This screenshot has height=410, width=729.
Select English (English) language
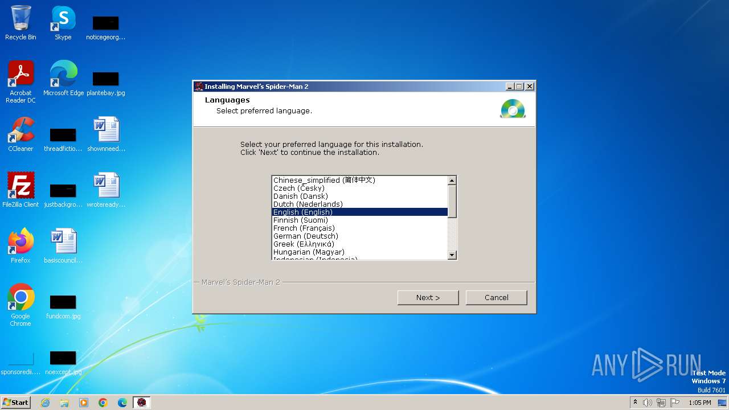[x=359, y=212]
